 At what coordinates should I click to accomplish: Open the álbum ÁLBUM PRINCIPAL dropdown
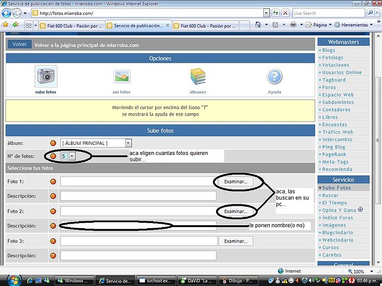coord(128,143)
